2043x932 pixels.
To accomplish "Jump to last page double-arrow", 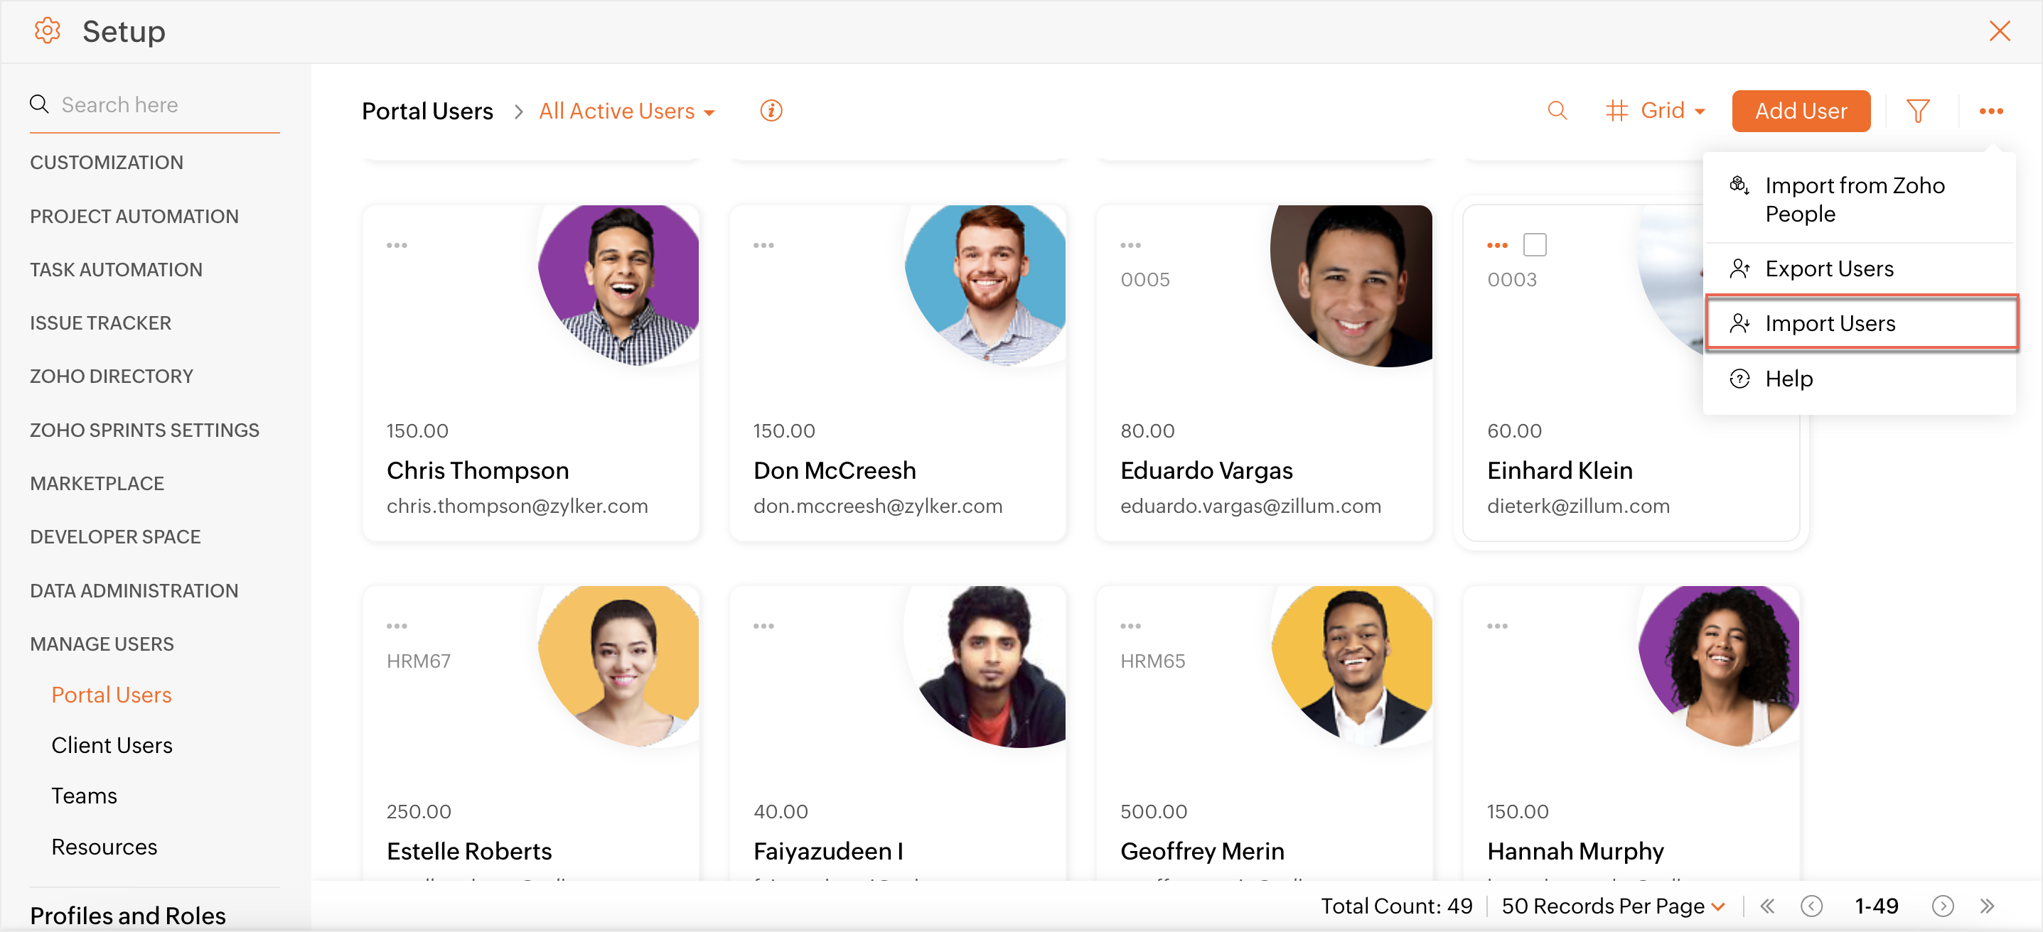I will (x=1987, y=906).
